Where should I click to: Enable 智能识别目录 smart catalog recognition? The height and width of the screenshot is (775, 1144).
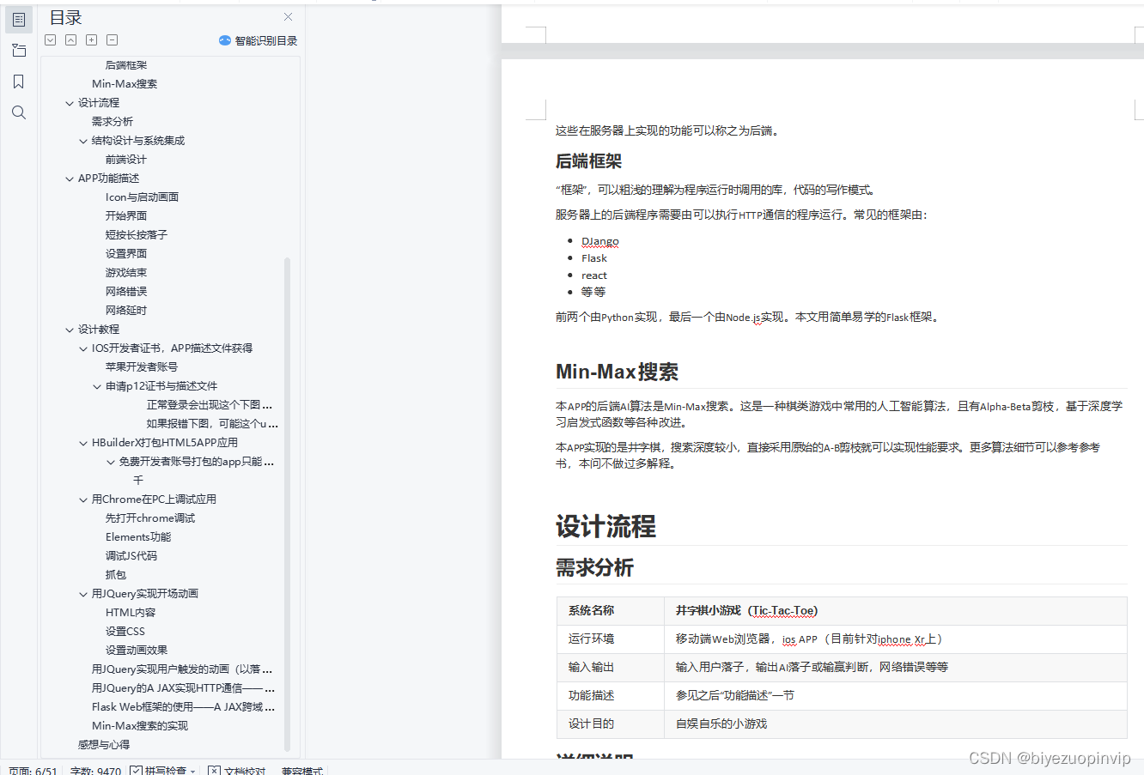[x=258, y=39]
